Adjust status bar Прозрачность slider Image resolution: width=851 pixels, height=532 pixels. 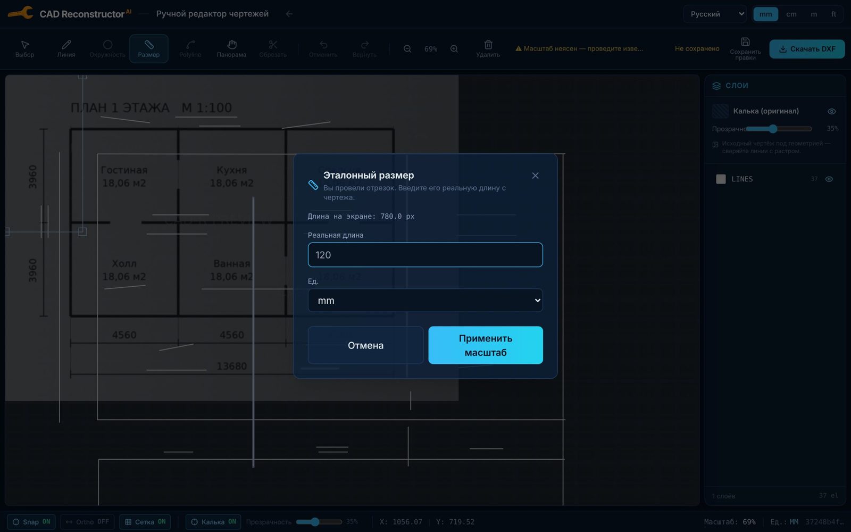coord(319,522)
